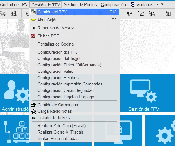Choose Abrir Cajón from the menu
The width and height of the screenshot is (175, 146).
point(75,20)
